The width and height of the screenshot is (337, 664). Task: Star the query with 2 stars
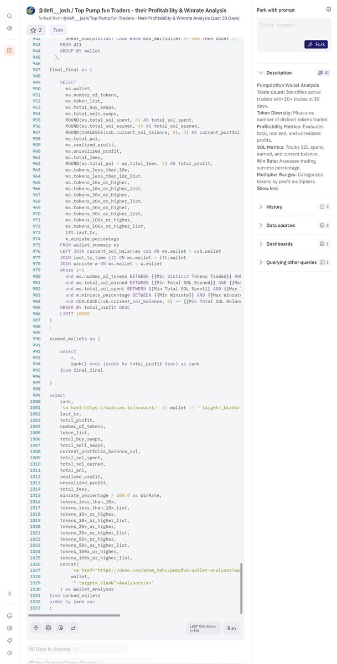[36, 30]
